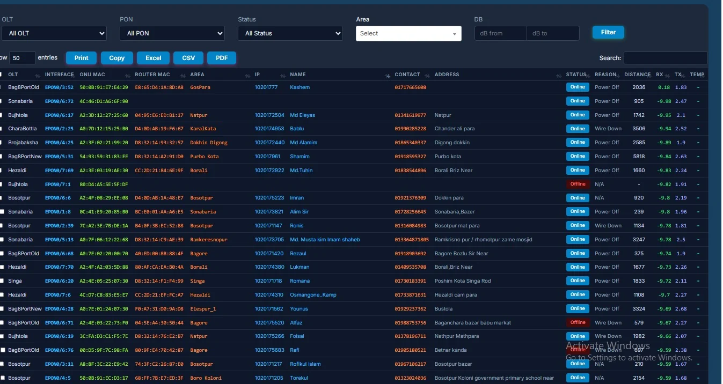Open the Rofikul islam name link
This screenshot has width=723, height=384.
click(x=305, y=364)
